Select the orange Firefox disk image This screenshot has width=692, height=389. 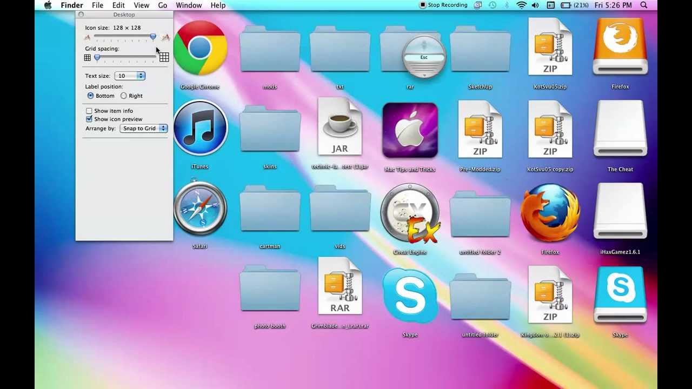tap(620, 46)
